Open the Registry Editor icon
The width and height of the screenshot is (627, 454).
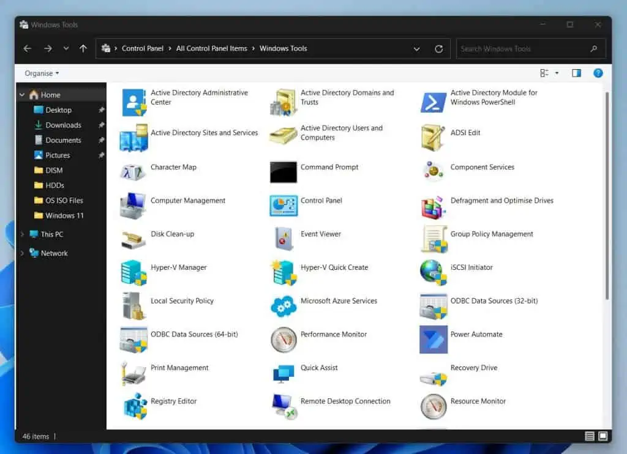point(133,407)
